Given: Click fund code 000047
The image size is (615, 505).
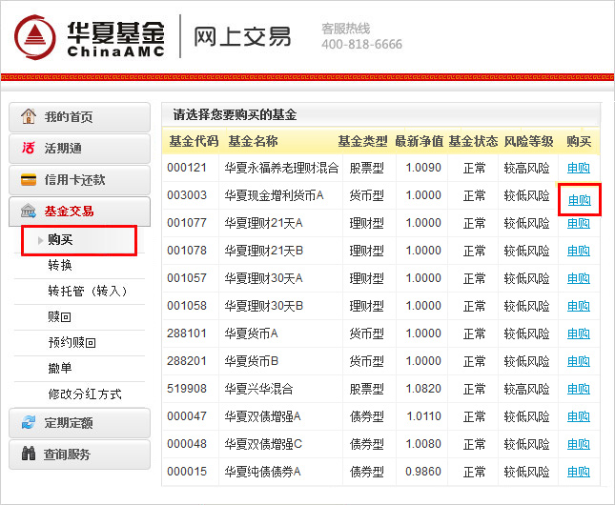Looking at the screenshot, I should coord(187,416).
